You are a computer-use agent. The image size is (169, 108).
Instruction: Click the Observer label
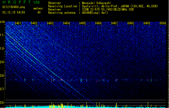(55, 3)
